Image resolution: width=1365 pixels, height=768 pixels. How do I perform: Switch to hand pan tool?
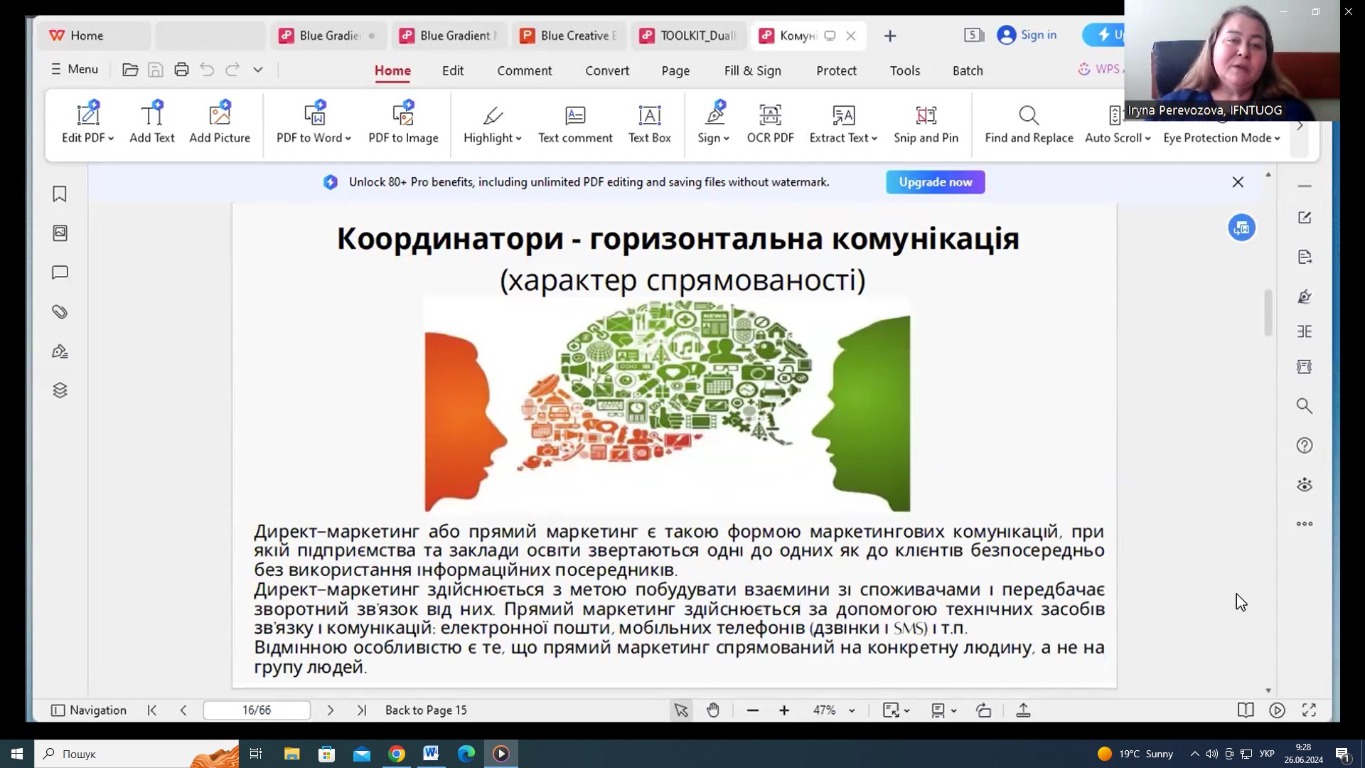(x=713, y=710)
